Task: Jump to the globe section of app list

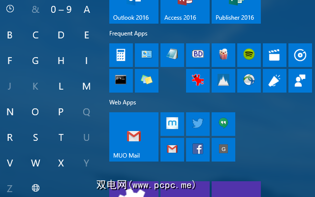Action: pos(35,188)
